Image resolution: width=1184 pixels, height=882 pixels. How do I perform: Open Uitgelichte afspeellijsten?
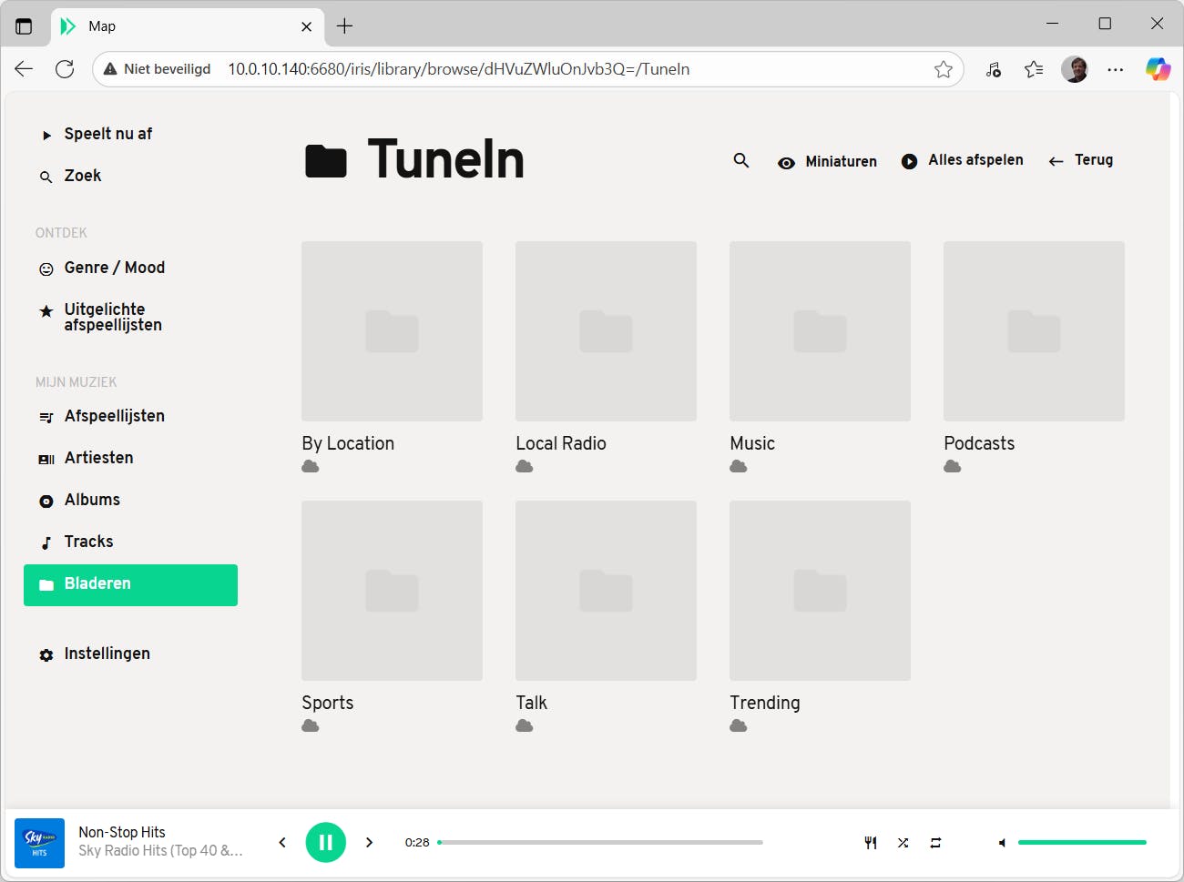click(113, 317)
